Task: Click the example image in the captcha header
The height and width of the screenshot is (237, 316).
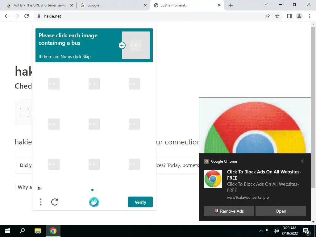Action: pos(136,45)
